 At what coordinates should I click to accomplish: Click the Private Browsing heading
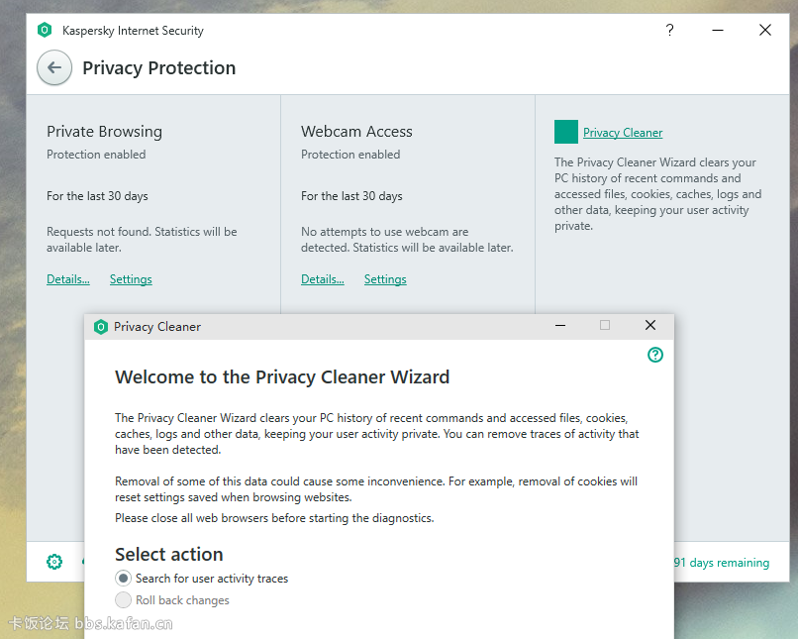coord(104,132)
